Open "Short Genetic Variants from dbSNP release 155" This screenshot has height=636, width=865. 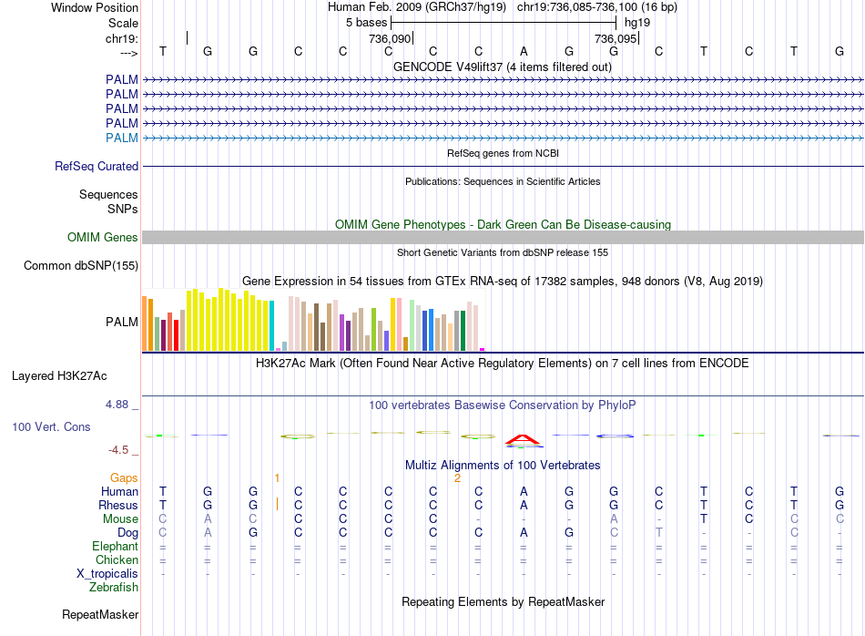503,252
